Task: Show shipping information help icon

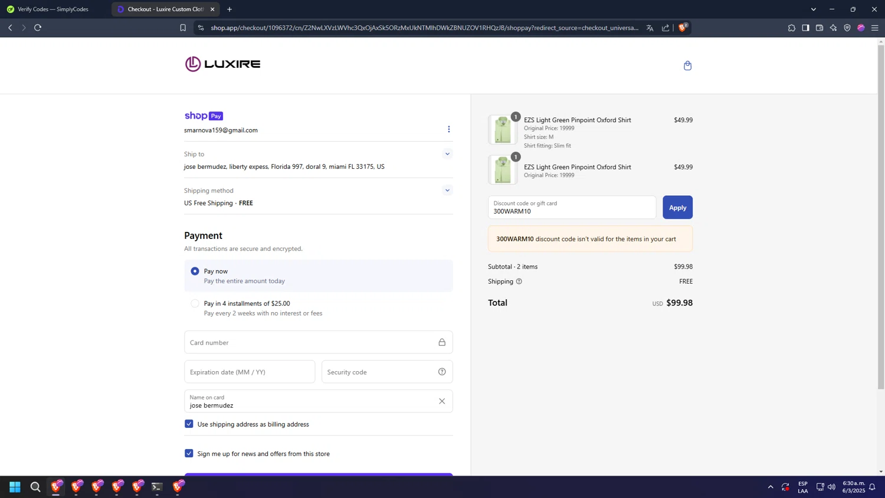Action: tap(519, 281)
